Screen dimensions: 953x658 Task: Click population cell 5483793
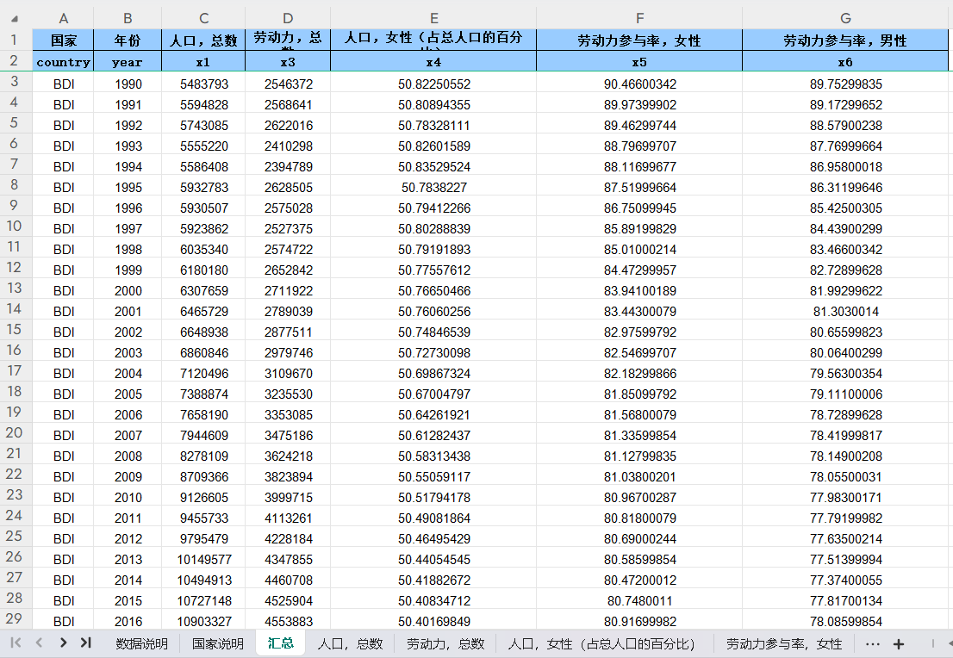pos(203,84)
